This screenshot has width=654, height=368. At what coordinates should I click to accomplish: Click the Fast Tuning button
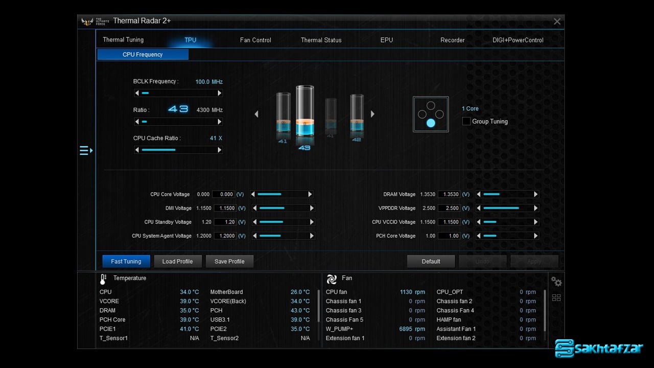[x=126, y=261]
